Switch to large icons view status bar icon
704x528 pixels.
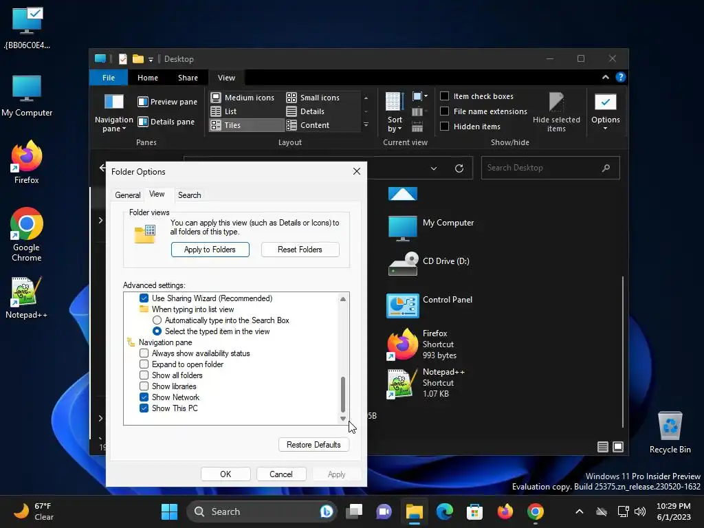[618, 447]
